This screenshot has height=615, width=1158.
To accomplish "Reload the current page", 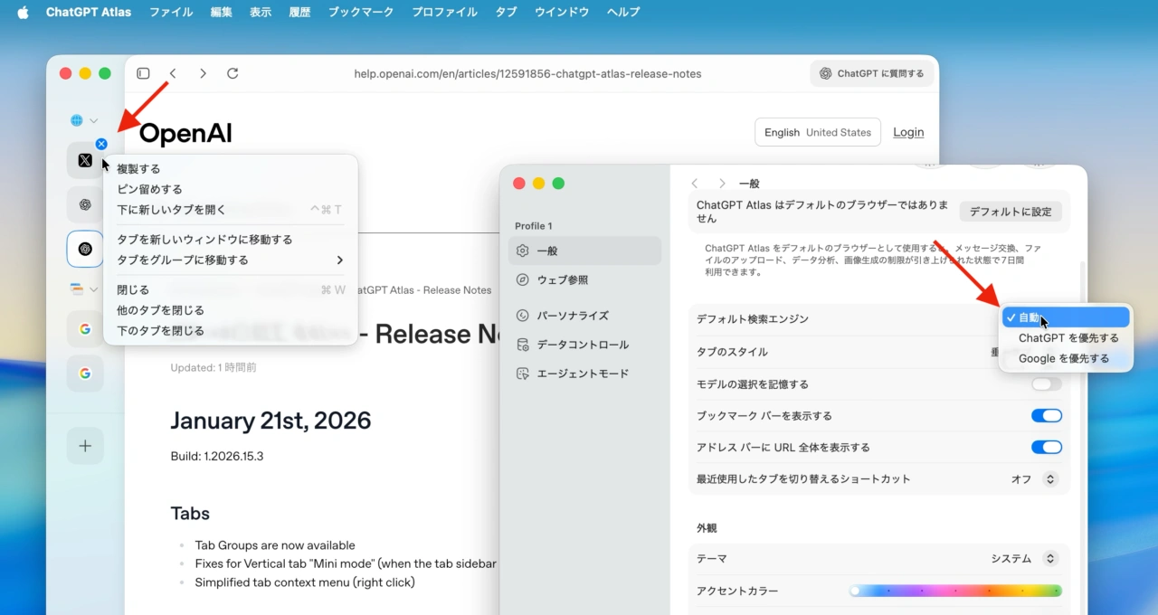I will (x=233, y=73).
